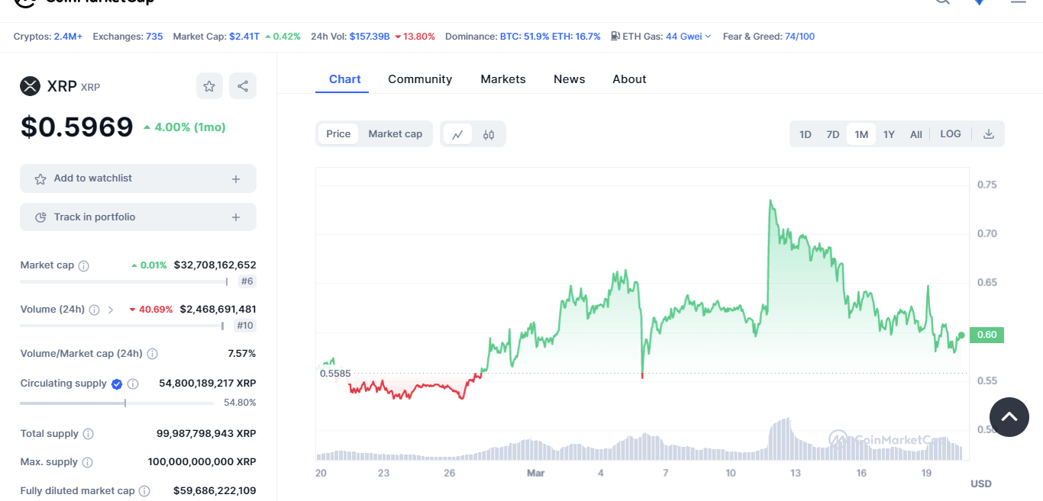1043x501 pixels.
Task: Click the volume value $2,468,691,481
Action: pyautogui.click(x=218, y=310)
